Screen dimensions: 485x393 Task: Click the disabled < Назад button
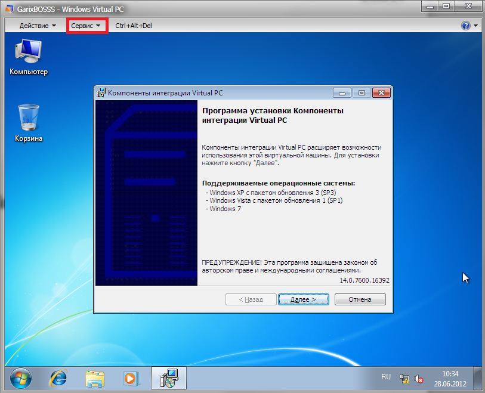click(x=251, y=299)
